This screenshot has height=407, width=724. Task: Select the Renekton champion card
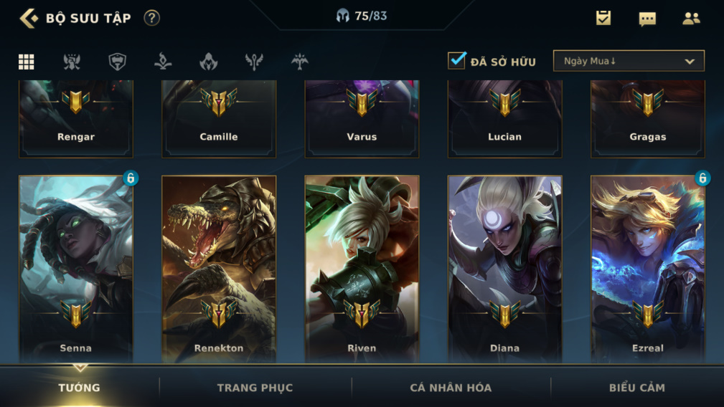[x=219, y=269]
